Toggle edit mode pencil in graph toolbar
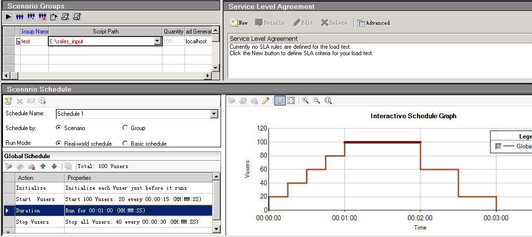The image size is (532, 237). point(266,101)
